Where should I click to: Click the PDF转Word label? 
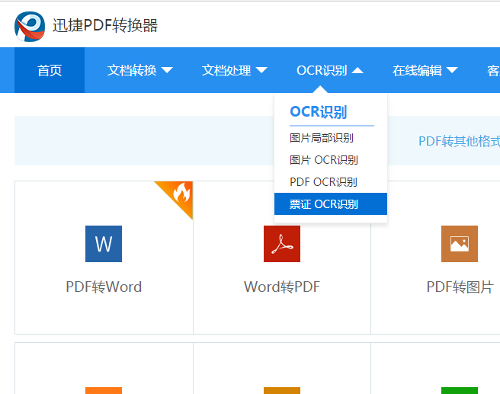pyautogui.click(x=104, y=287)
